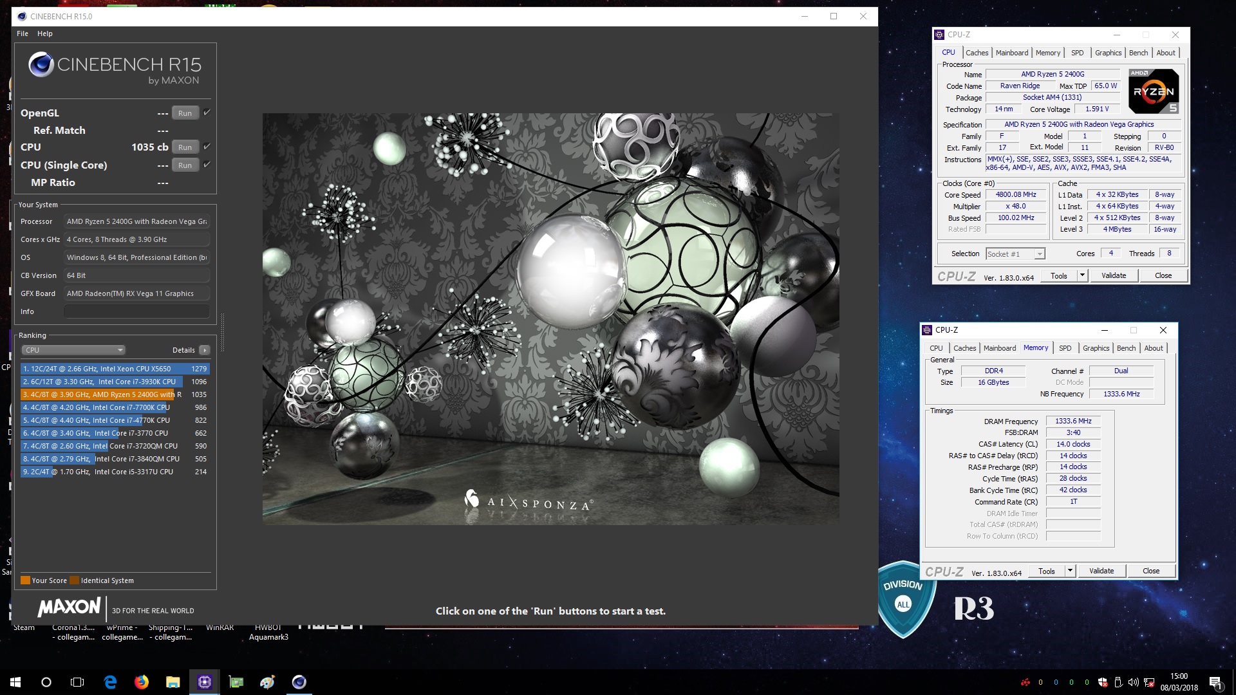Open the Windows Start menu
This screenshot has width=1236, height=695.
(15, 682)
